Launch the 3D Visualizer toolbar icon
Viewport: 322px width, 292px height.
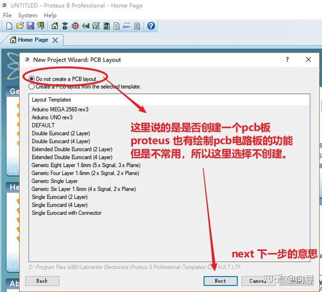[86, 26]
